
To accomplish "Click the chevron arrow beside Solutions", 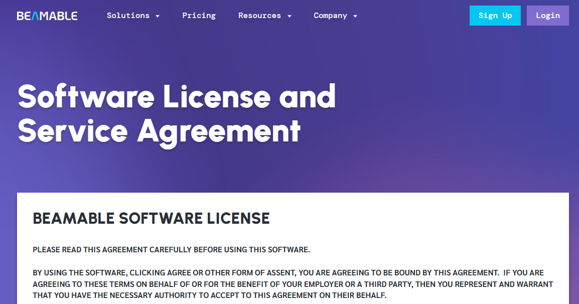I will coord(158,16).
